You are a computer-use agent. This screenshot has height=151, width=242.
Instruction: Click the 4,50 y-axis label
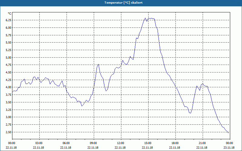point(9,72)
